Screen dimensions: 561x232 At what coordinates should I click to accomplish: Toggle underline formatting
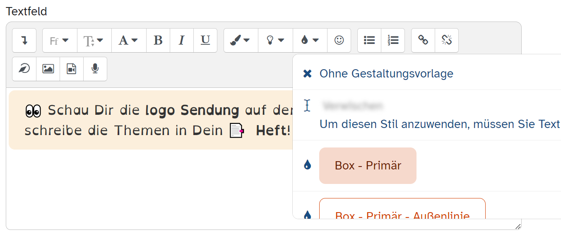tap(205, 41)
